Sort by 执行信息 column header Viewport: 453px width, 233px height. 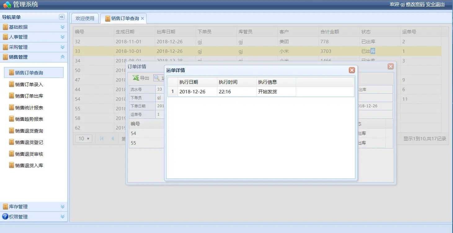coord(276,82)
